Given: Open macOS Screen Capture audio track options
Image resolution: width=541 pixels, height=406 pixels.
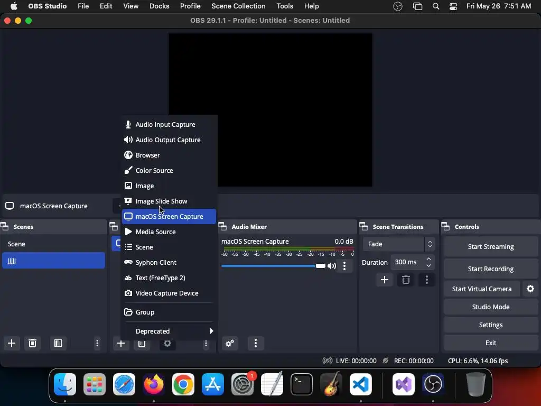Looking at the screenshot, I should click(344, 266).
